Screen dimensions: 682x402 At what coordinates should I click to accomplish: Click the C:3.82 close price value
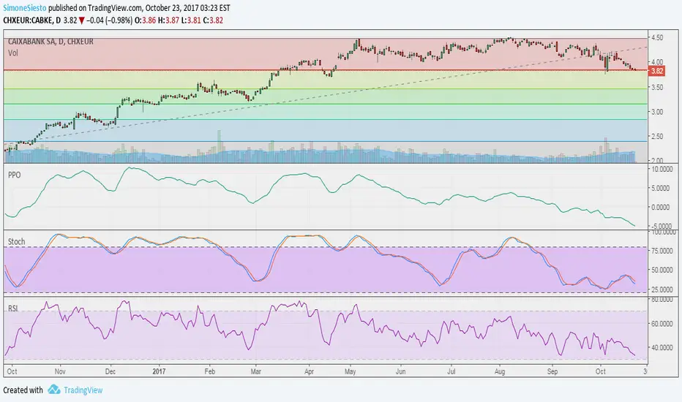point(213,20)
